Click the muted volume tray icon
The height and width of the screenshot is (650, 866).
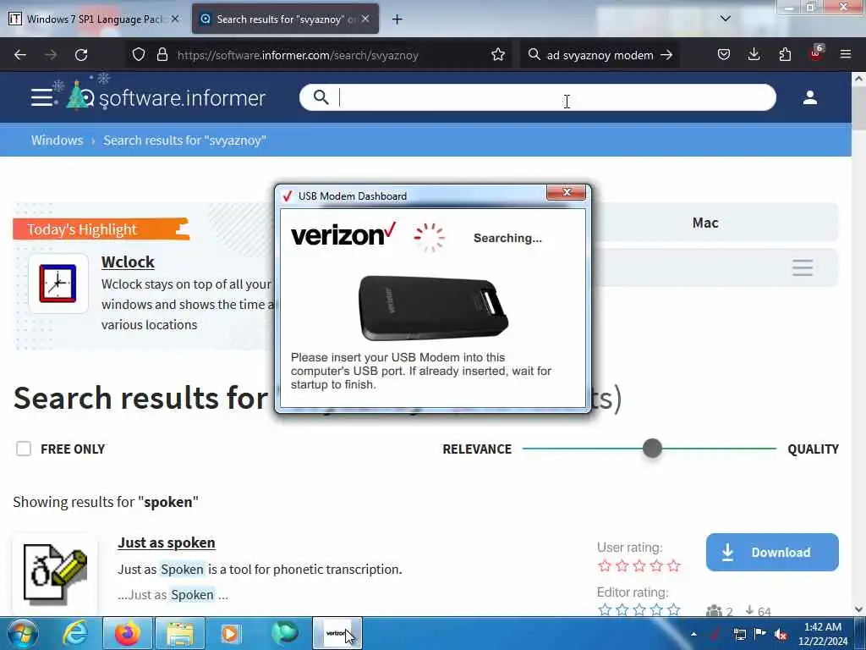click(x=781, y=634)
